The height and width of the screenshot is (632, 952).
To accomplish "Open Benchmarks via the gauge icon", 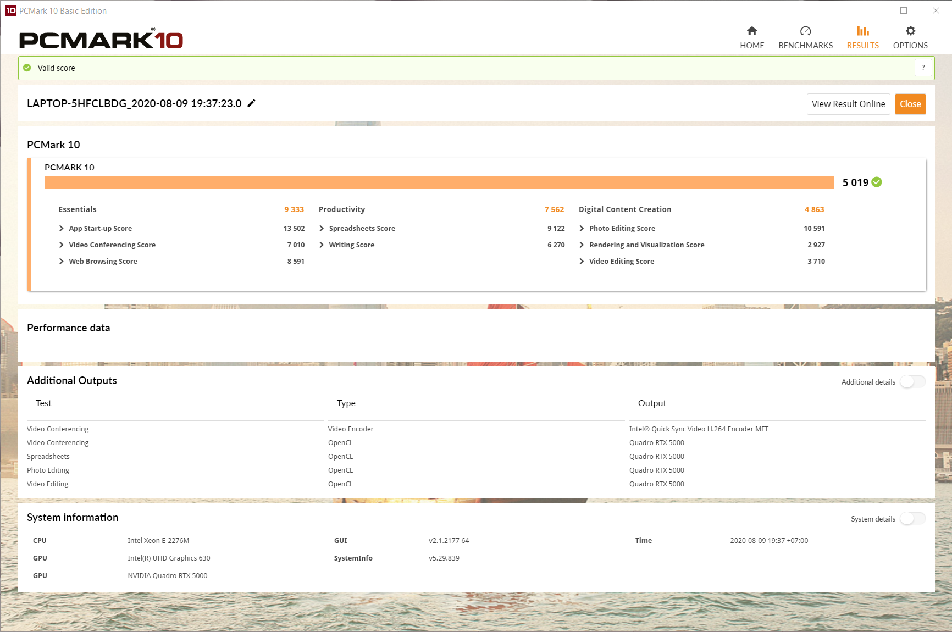I will coord(805,31).
